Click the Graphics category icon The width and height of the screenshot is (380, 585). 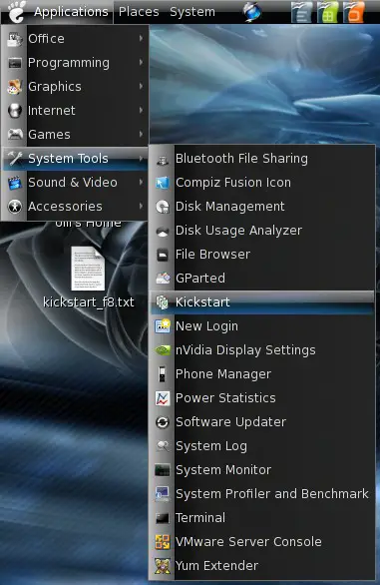click(x=15, y=87)
